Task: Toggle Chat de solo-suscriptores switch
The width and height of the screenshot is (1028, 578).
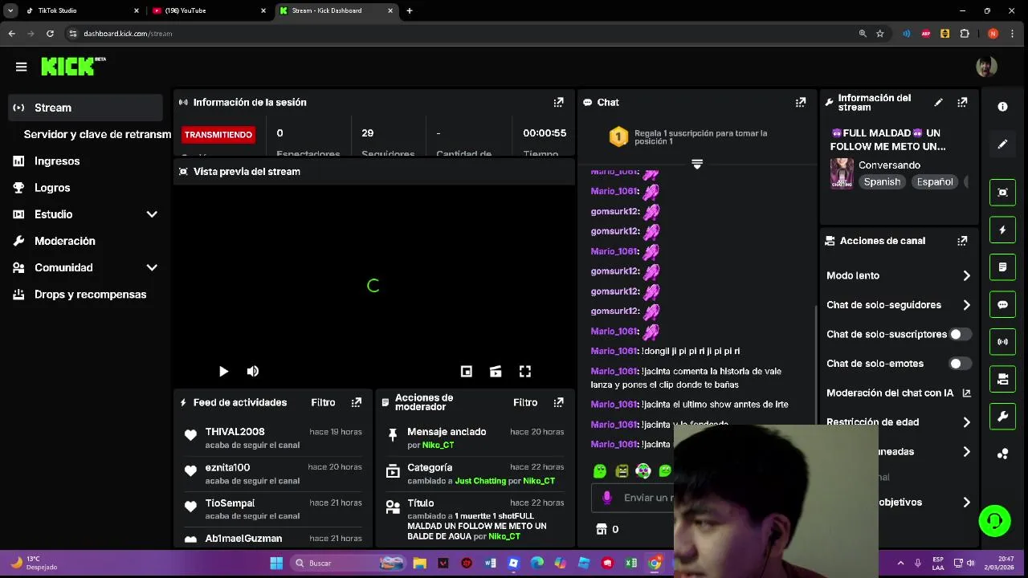Action: (x=960, y=334)
